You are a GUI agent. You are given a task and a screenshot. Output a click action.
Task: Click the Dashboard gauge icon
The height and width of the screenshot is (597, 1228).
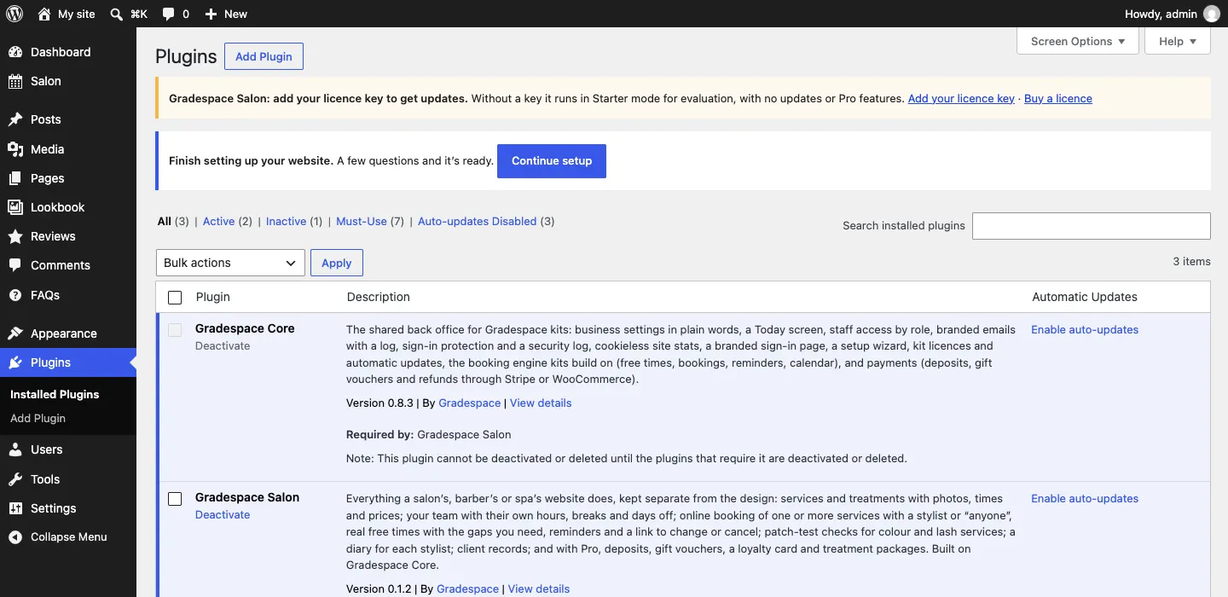click(15, 52)
